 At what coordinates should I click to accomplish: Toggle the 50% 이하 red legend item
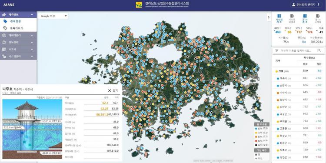pos(262,141)
